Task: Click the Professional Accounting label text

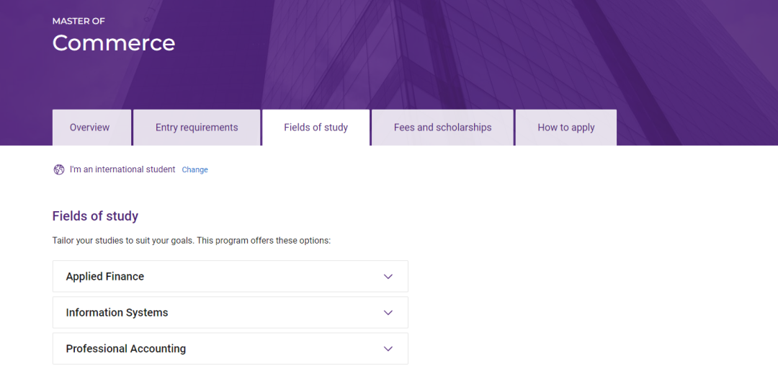Action: click(x=126, y=349)
